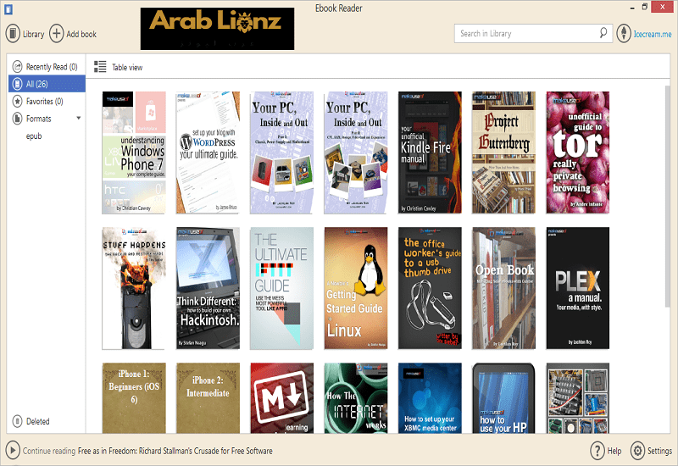Open How to set up XBMC book

point(430,398)
